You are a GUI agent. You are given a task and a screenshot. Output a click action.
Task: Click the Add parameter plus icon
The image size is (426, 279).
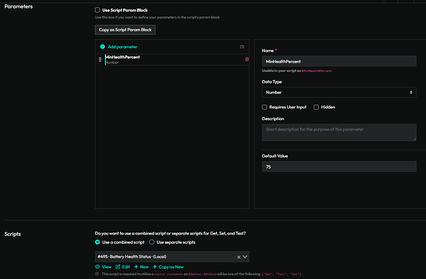pyautogui.click(x=102, y=47)
